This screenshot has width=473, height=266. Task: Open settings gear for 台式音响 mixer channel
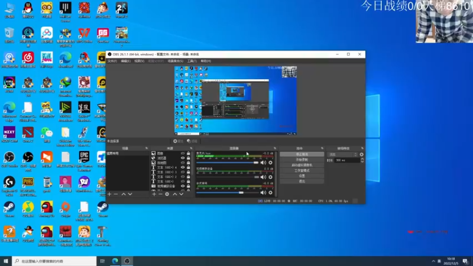coord(271,193)
